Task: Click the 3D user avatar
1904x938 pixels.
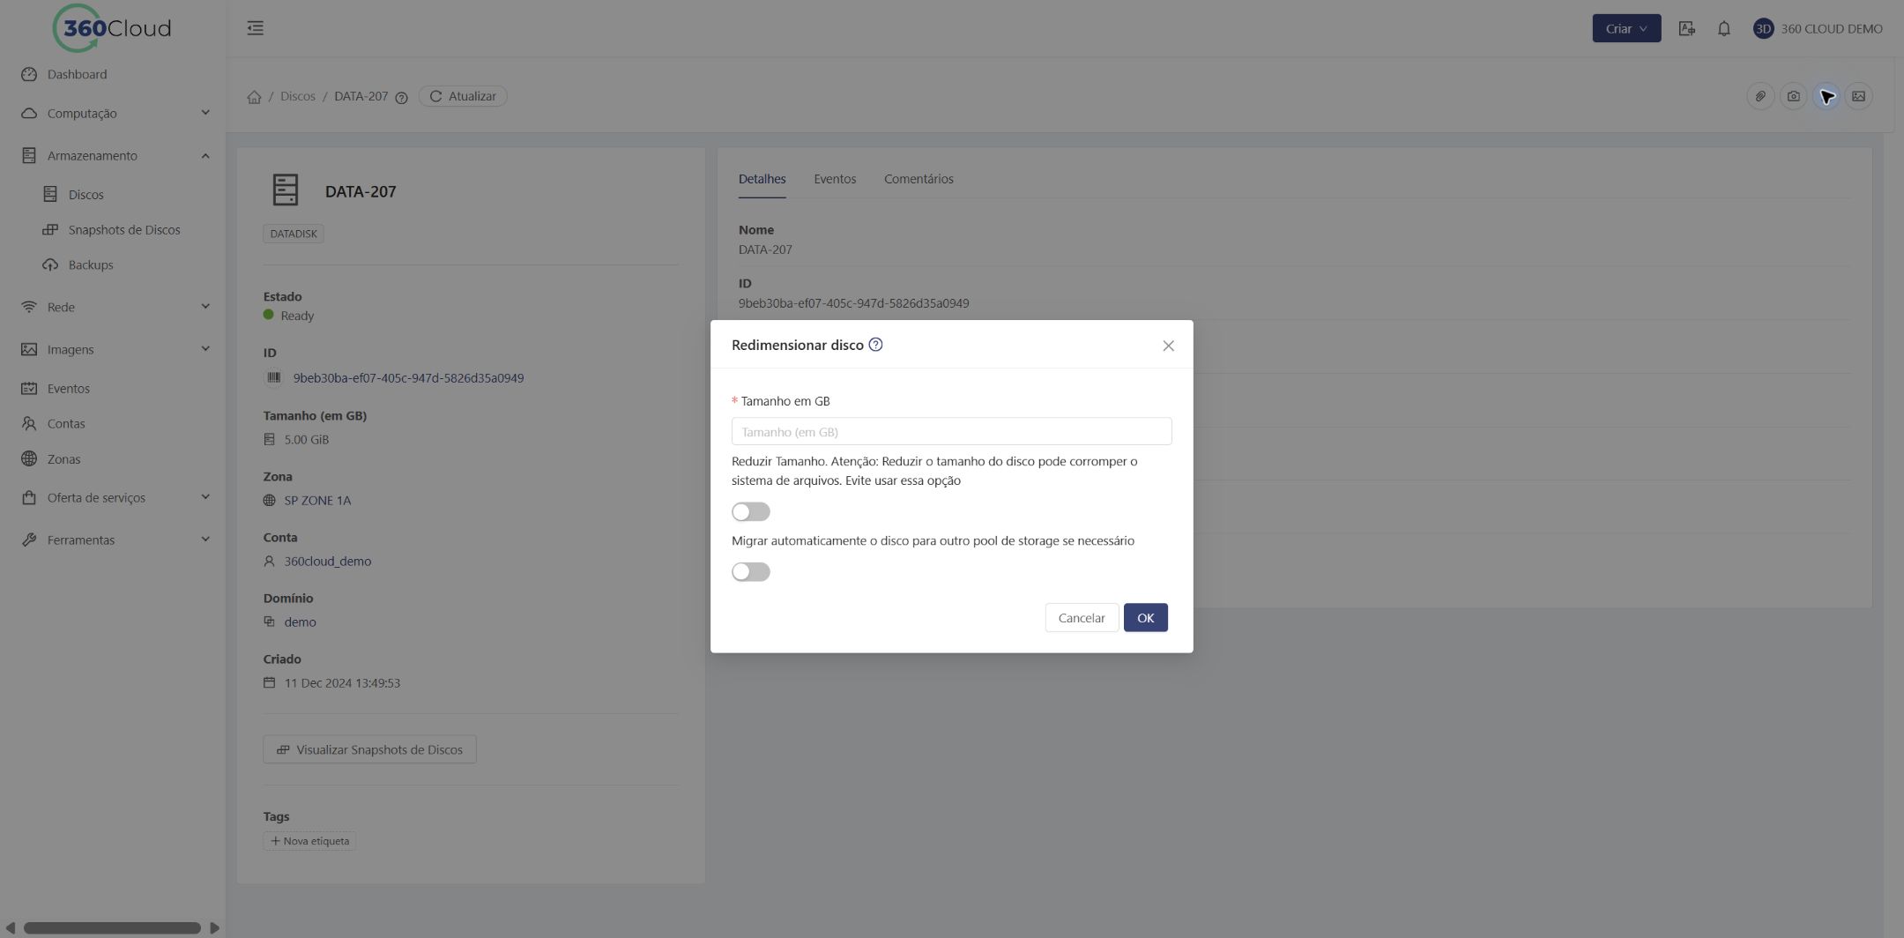Action: pos(1762,28)
